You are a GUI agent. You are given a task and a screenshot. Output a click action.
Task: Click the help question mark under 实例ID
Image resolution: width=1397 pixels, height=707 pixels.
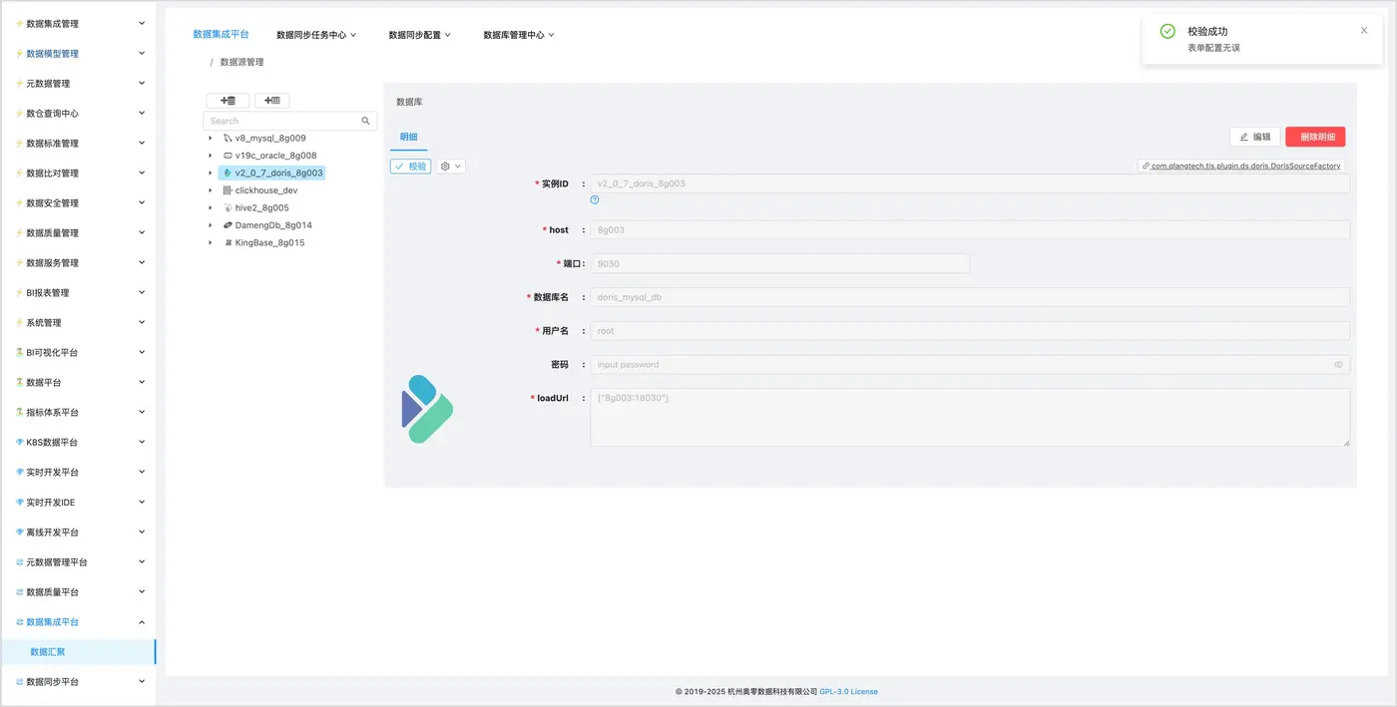pyautogui.click(x=595, y=199)
